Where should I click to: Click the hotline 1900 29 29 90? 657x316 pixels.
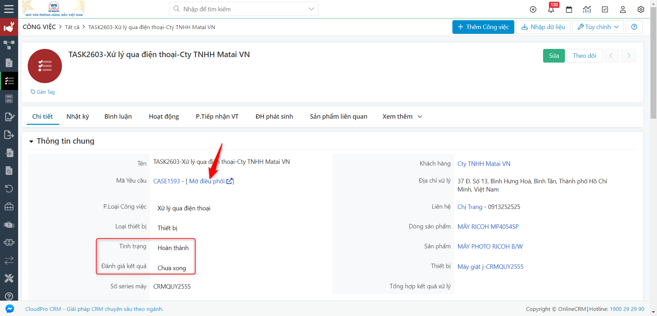click(x=627, y=309)
